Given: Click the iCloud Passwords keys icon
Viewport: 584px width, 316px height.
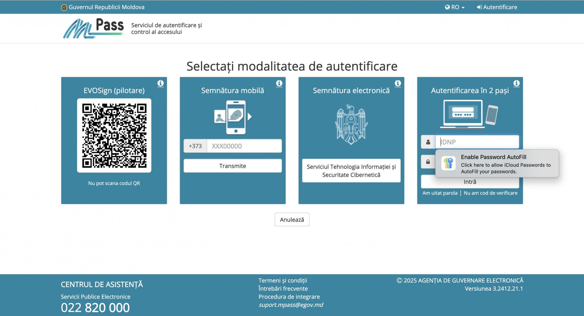Looking at the screenshot, I should coord(448,163).
